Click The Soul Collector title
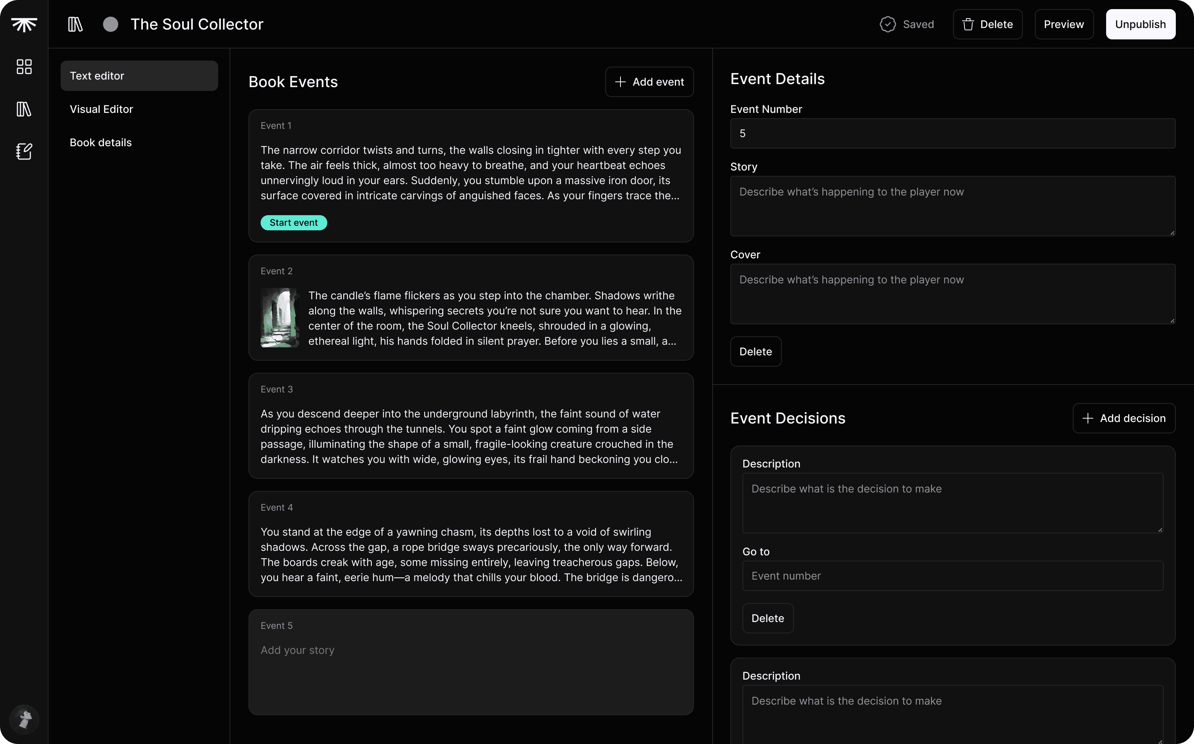1194x744 pixels. click(197, 24)
